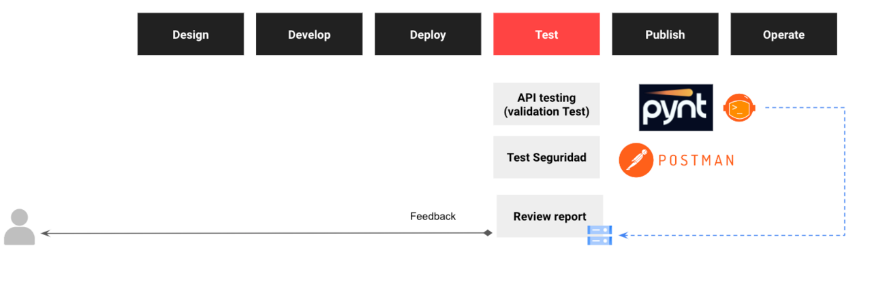Image resolution: width=872 pixels, height=288 pixels.
Task: Switch to the Publish stage block
Action: pos(665,34)
